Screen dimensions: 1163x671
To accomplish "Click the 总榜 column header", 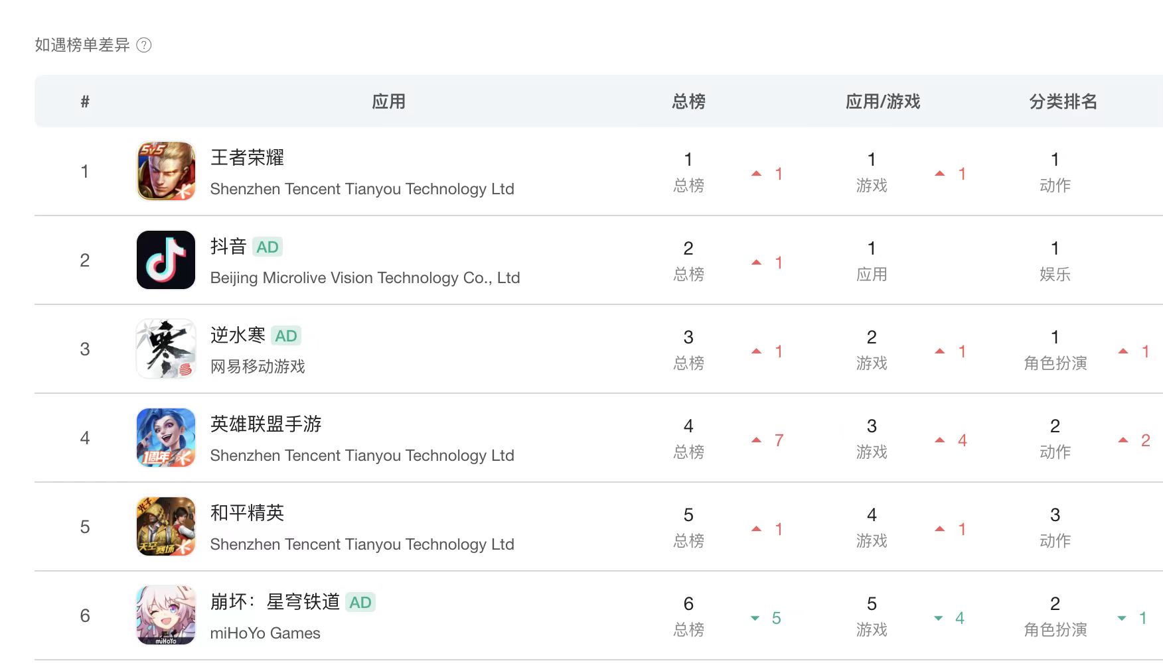I will pos(688,101).
